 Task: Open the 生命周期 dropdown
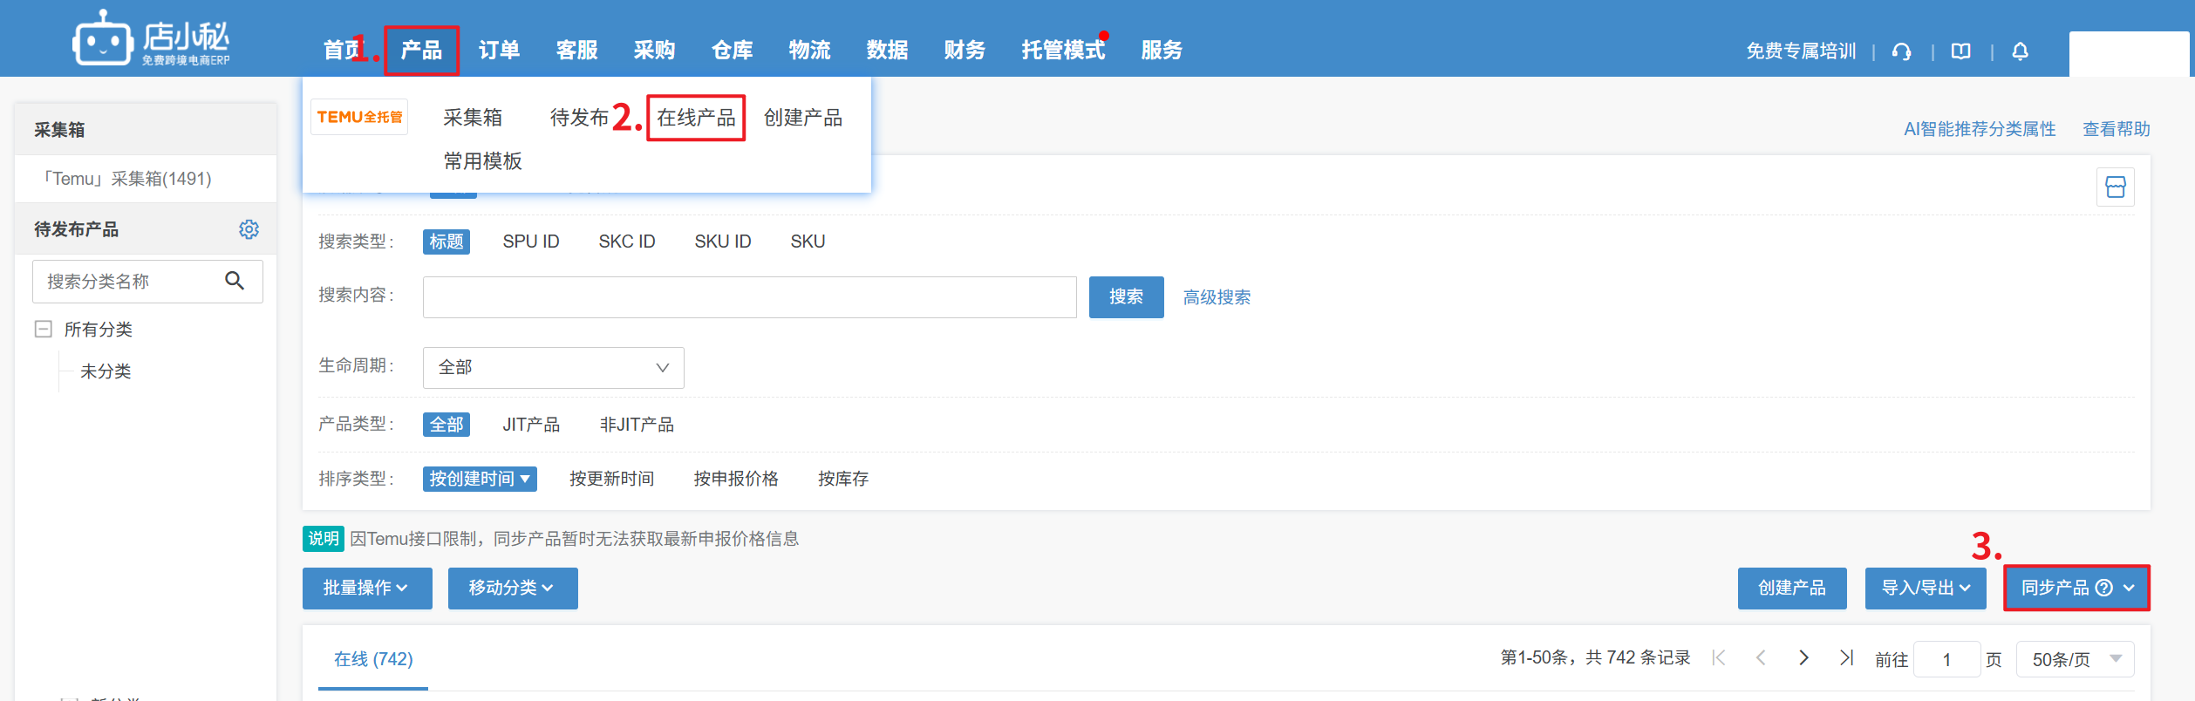(553, 368)
